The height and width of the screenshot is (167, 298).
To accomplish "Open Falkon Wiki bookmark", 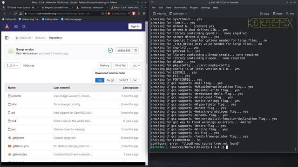I will click(x=50, y=19).
